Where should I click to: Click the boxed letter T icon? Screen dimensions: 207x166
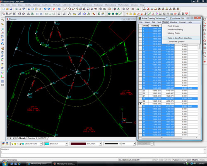pos(168,14)
